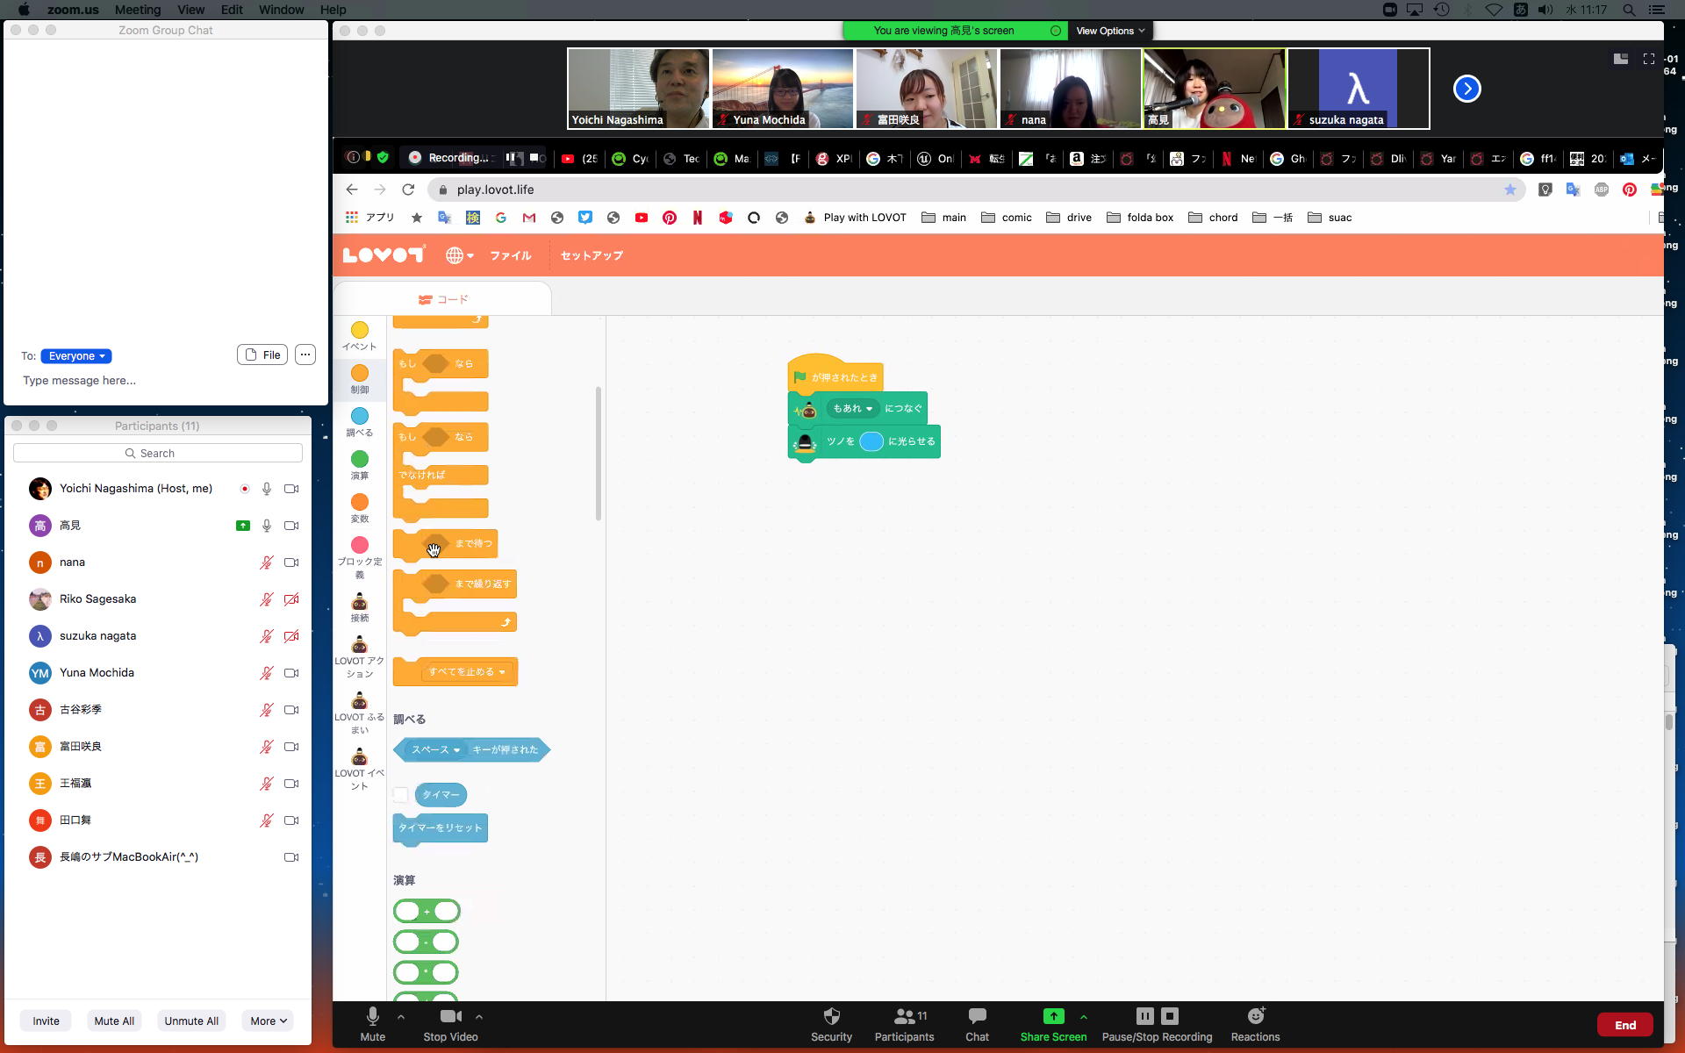The image size is (1685, 1053).
Task: Click the blue color swatch in ツノを block
Action: pyautogui.click(x=871, y=441)
